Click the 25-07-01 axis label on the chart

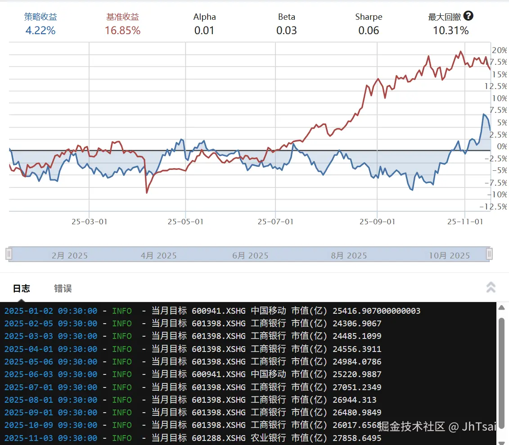point(275,222)
